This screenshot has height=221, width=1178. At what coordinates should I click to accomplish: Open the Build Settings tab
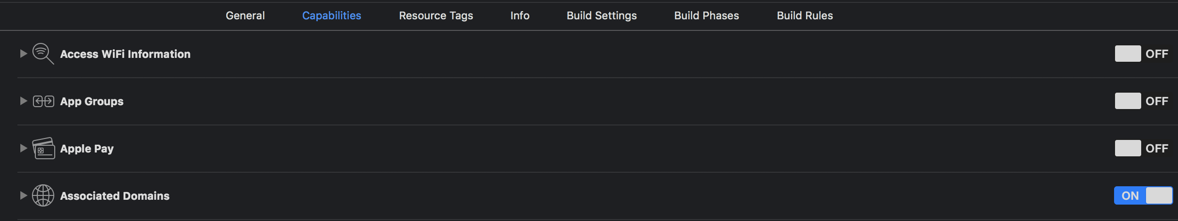coord(602,15)
